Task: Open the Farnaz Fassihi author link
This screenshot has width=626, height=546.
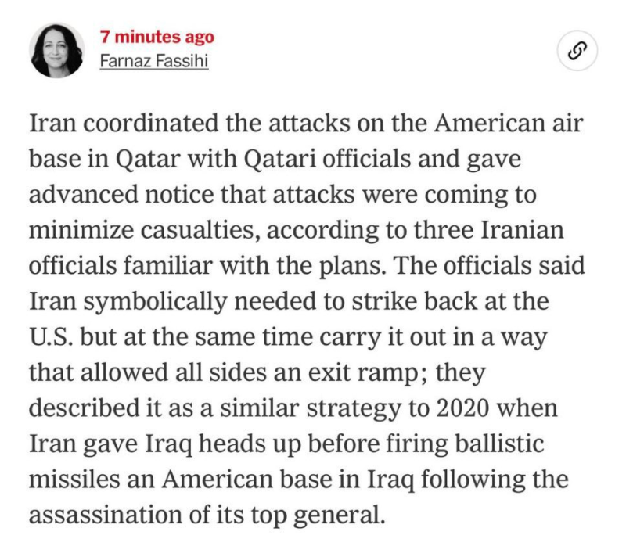Action: point(153,60)
